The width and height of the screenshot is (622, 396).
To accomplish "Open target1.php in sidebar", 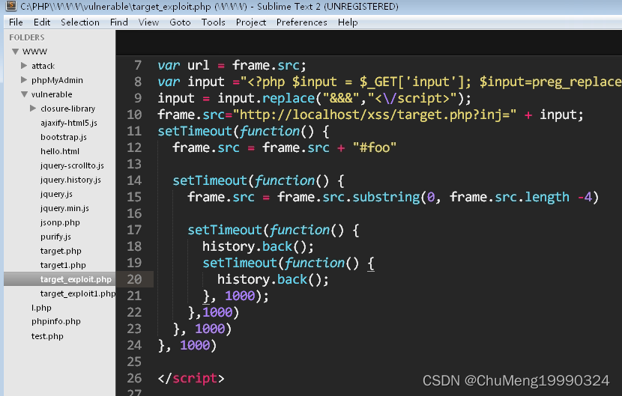I will [63, 265].
